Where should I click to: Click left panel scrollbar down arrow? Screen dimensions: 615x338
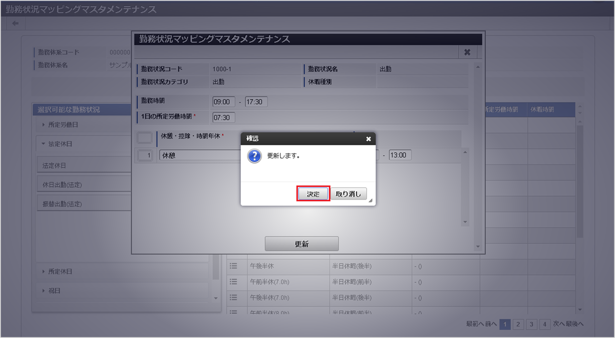click(x=215, y=298)
